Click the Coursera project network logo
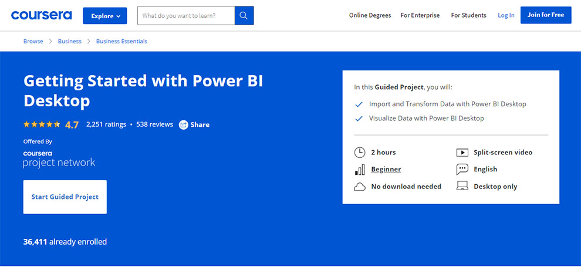This screenshot has width=581, height=267. [x=59, y=159]
